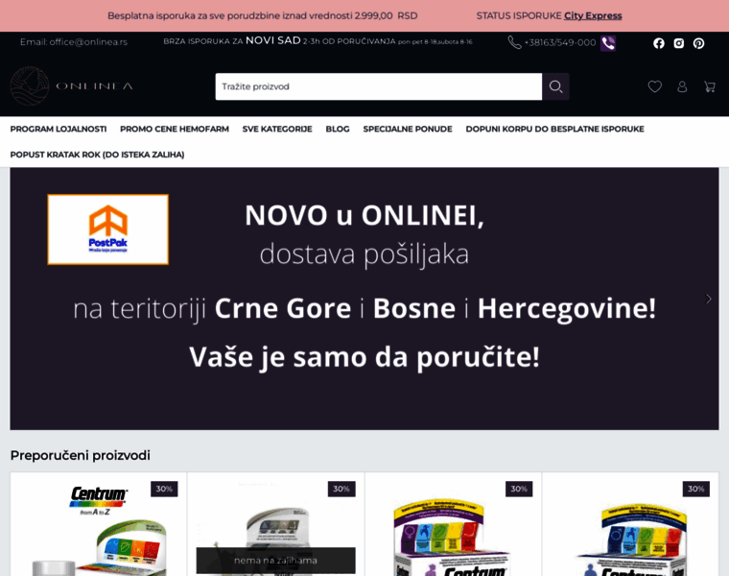
Task: Focus the Tražite proizvod search field
Action: tap(379, 86)
